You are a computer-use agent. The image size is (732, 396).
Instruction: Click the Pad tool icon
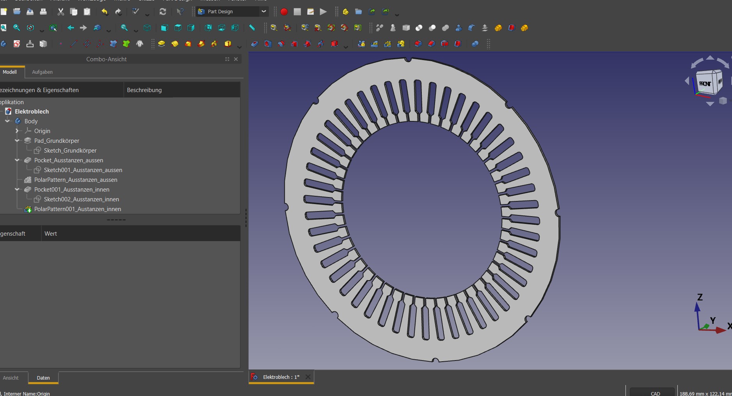(x=161, y=44)
